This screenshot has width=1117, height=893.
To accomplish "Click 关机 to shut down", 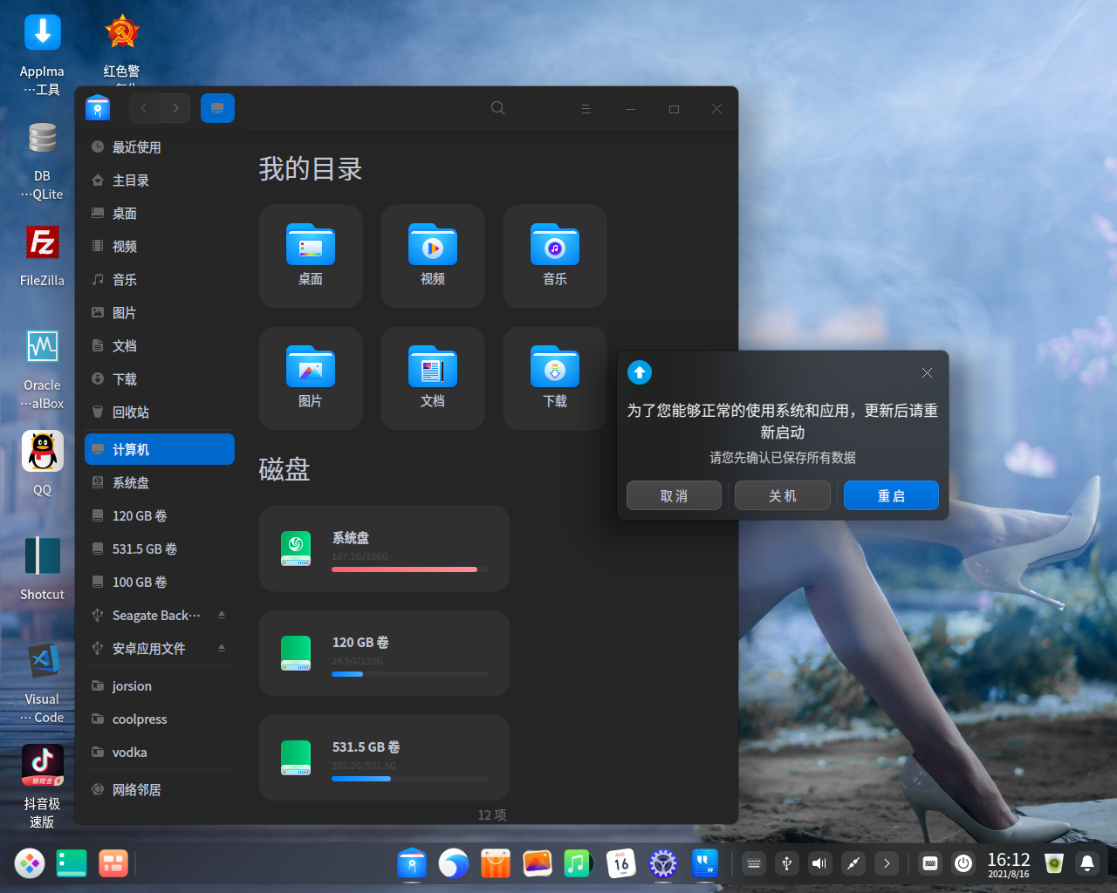I will point(783,495).
